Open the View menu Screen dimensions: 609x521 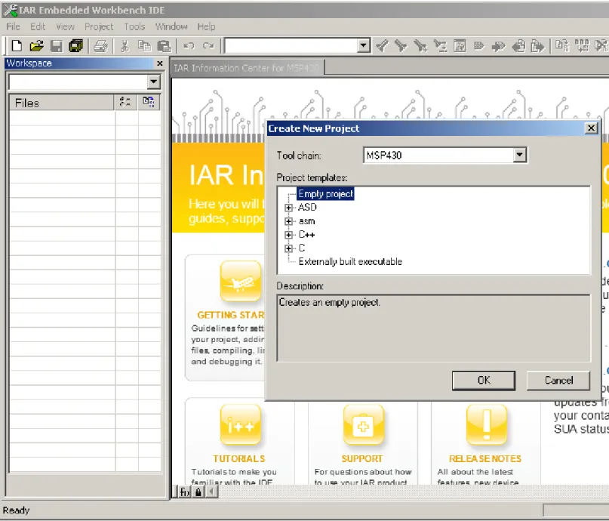click(65, 27)
